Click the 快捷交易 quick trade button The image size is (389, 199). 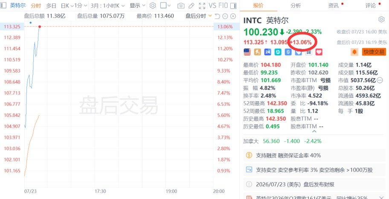coord(374,52)
